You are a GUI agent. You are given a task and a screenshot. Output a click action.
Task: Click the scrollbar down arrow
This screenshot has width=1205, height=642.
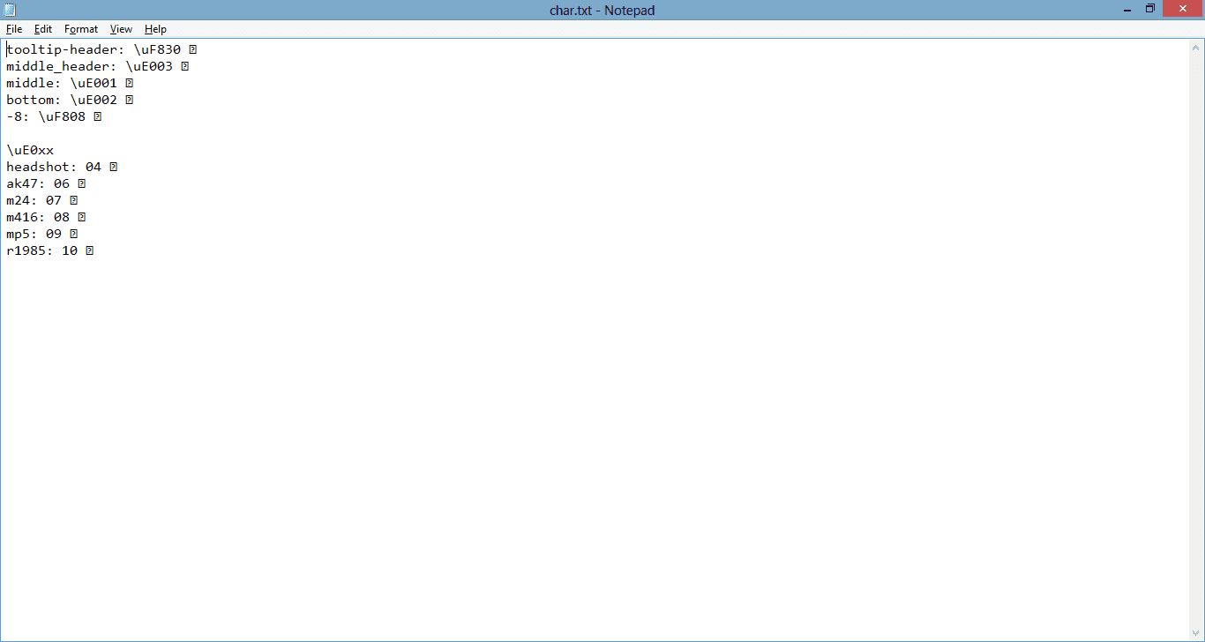click(1196, 633)
